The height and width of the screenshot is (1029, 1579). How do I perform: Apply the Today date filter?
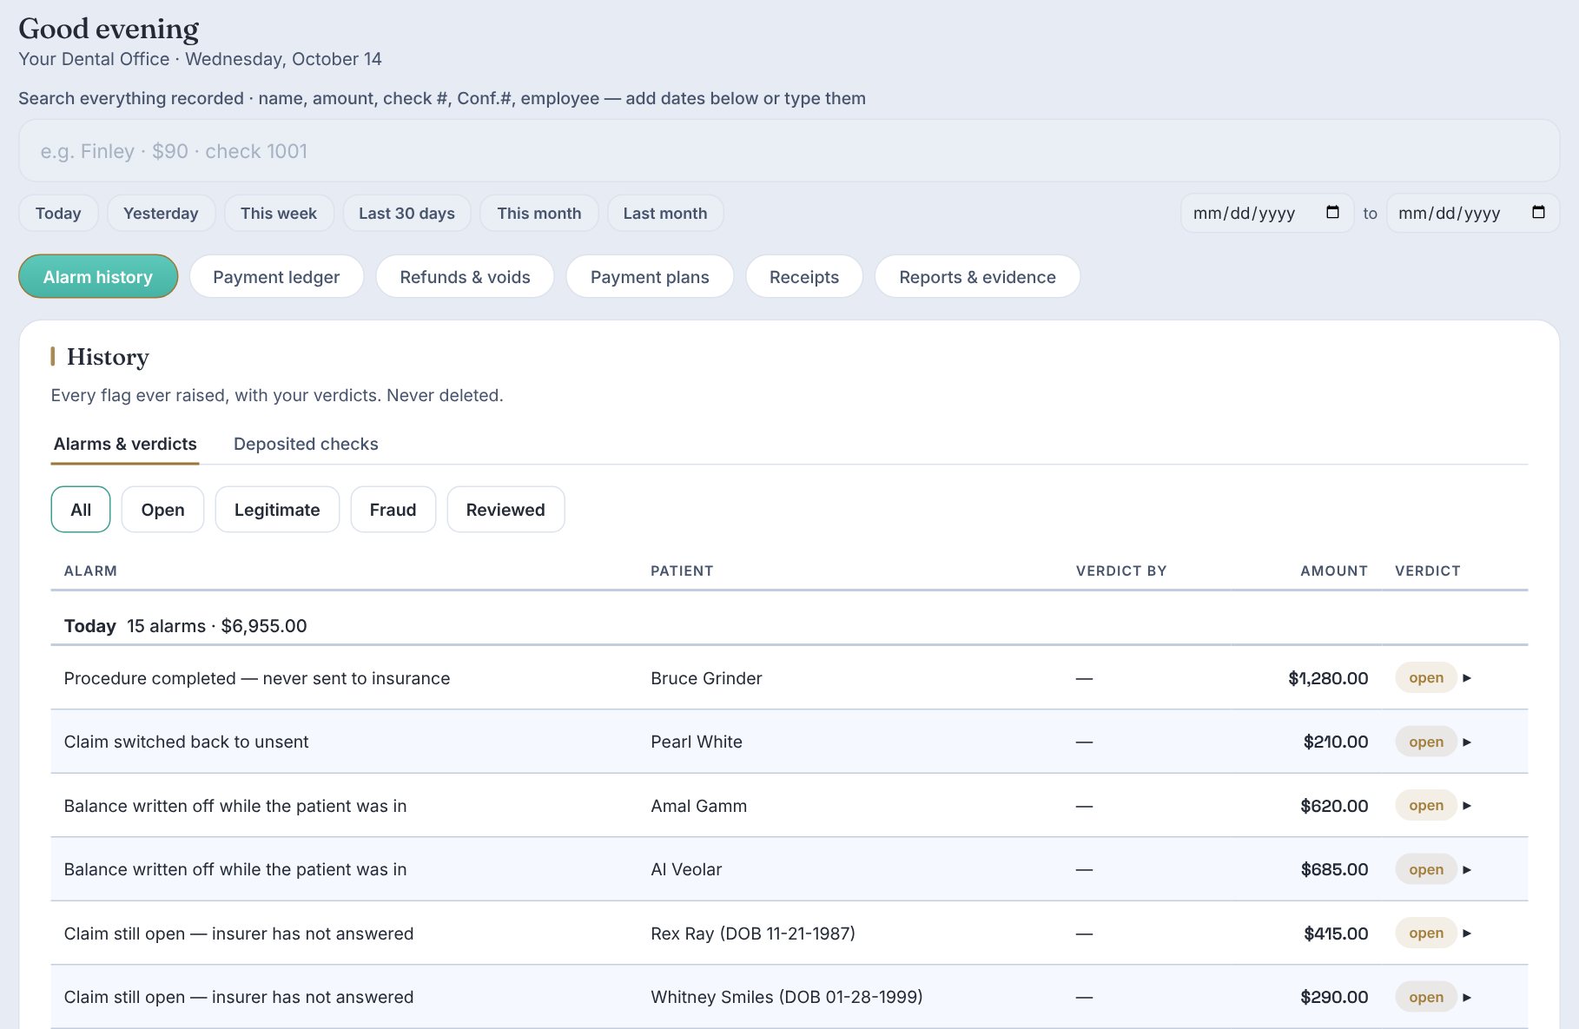pos(58,213)
